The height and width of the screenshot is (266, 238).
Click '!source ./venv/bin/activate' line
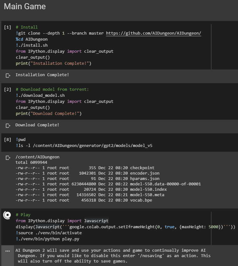pos(49,233)
